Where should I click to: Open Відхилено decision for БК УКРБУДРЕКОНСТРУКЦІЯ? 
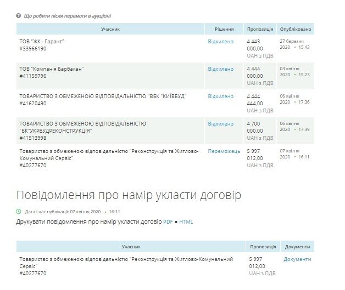[x=221, y=124]
